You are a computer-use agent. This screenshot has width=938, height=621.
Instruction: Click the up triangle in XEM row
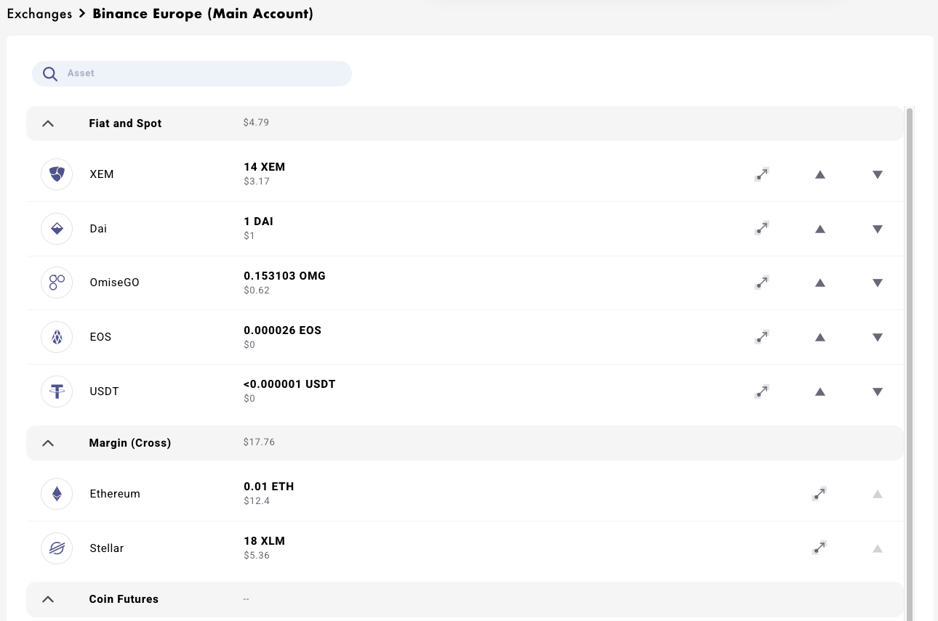820,174
